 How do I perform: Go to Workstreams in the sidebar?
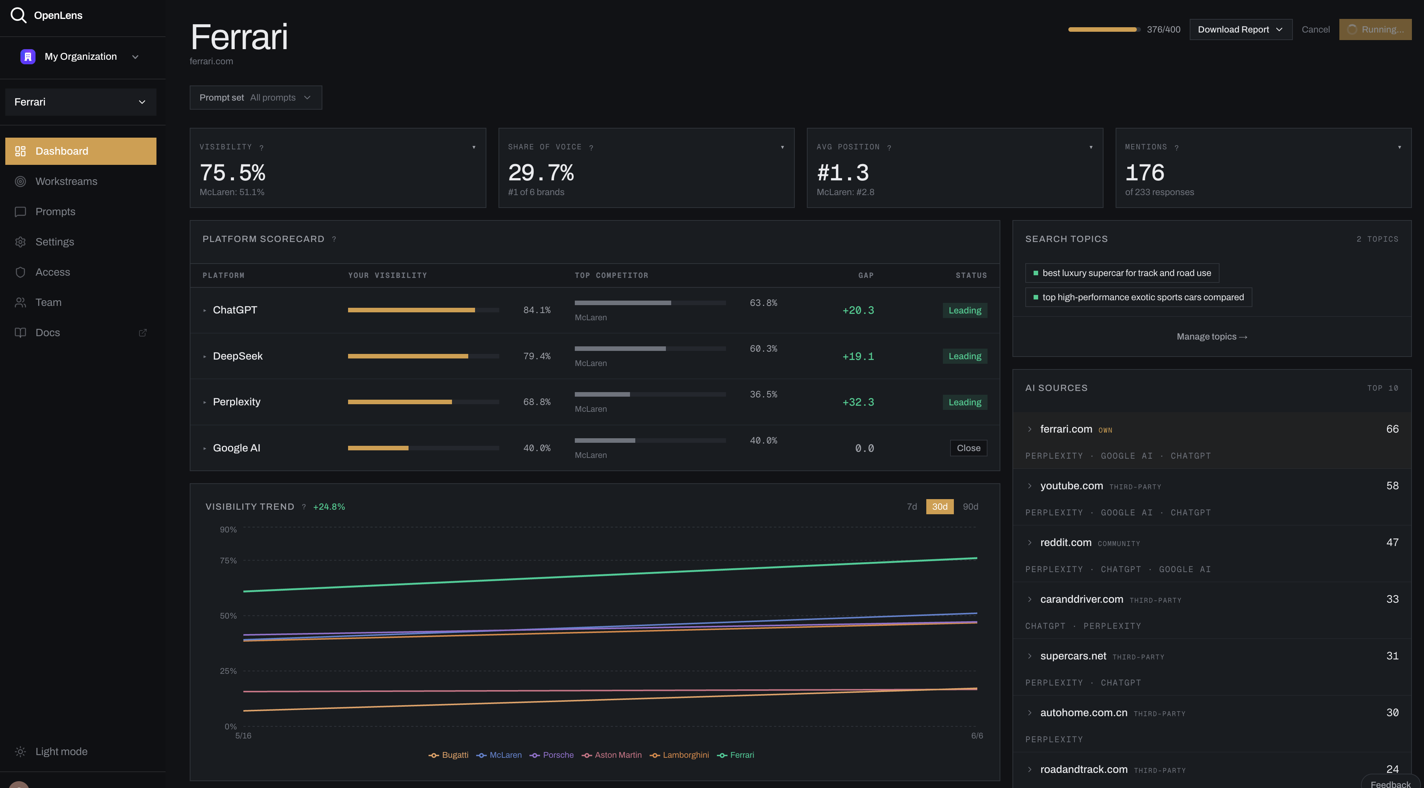click(x=81, y=181)
